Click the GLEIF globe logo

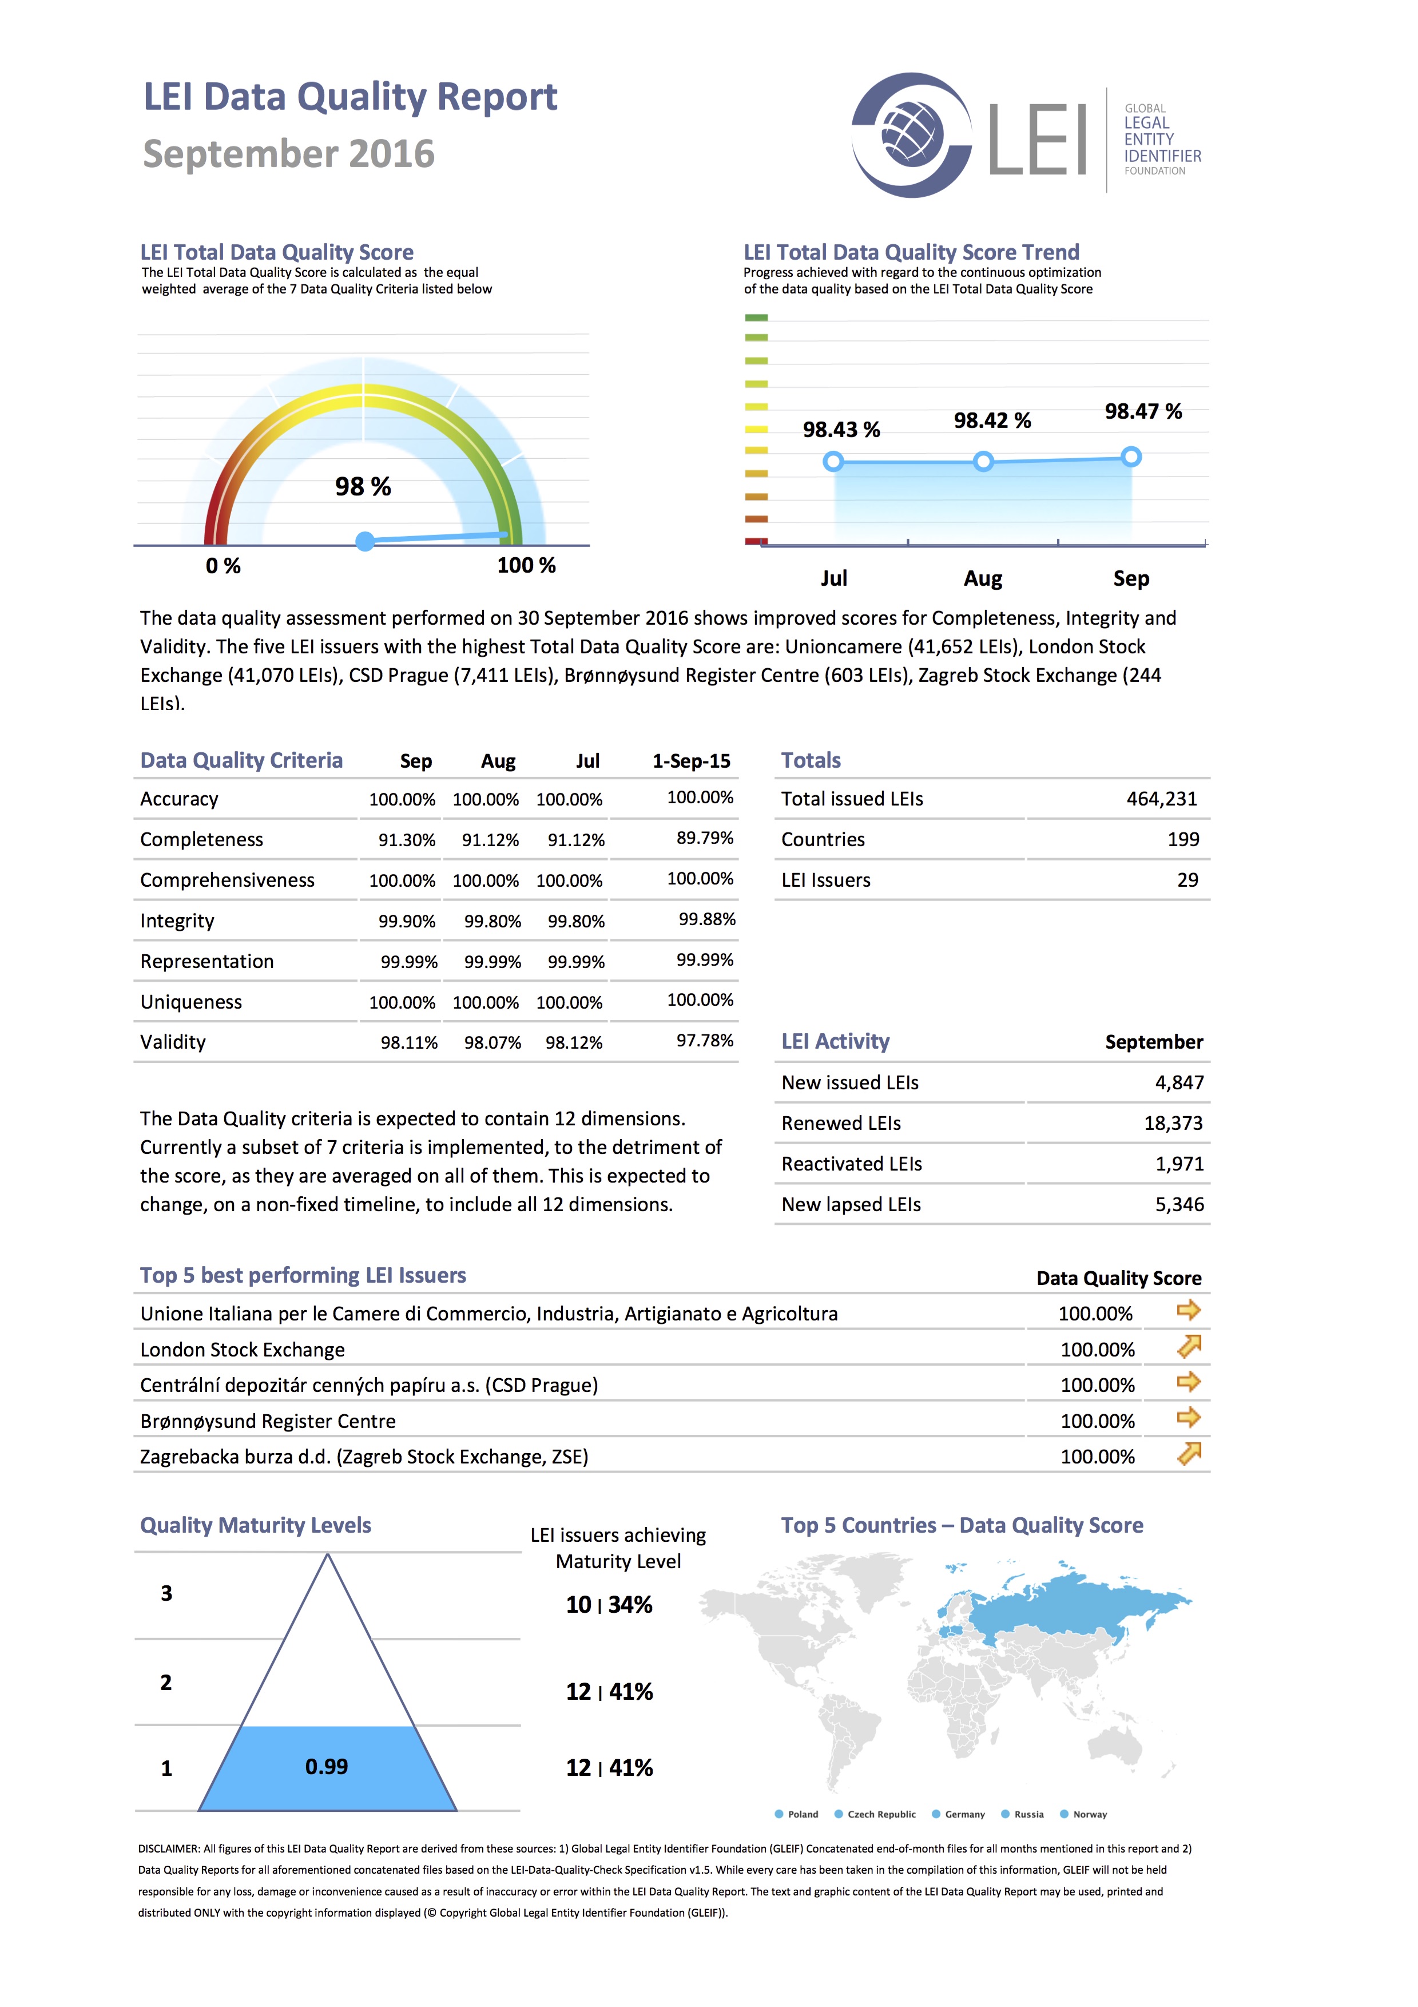pyautogui.click(x=912, y=134)
